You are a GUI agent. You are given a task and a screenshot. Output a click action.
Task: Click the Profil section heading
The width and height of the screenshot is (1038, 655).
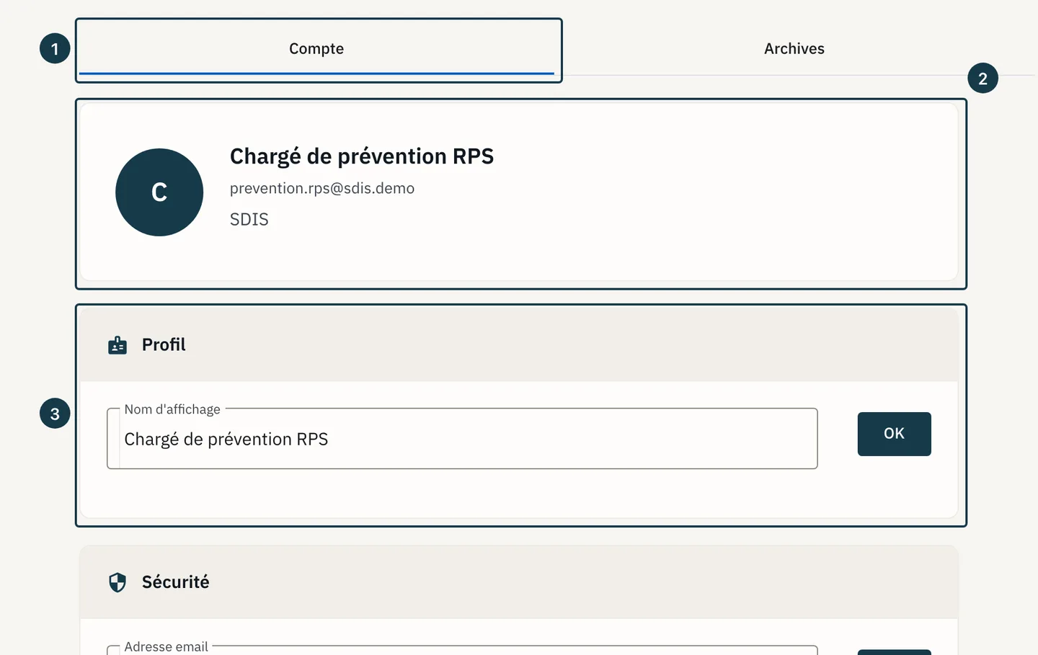[164, 344]
